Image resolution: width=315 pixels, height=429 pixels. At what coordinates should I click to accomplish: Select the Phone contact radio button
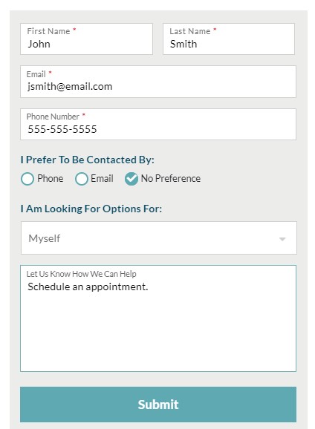27,179
